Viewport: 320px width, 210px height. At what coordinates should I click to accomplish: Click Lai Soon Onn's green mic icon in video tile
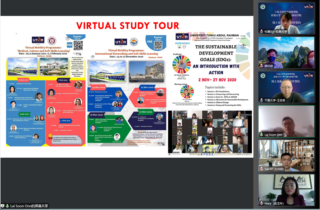[262, 135]
